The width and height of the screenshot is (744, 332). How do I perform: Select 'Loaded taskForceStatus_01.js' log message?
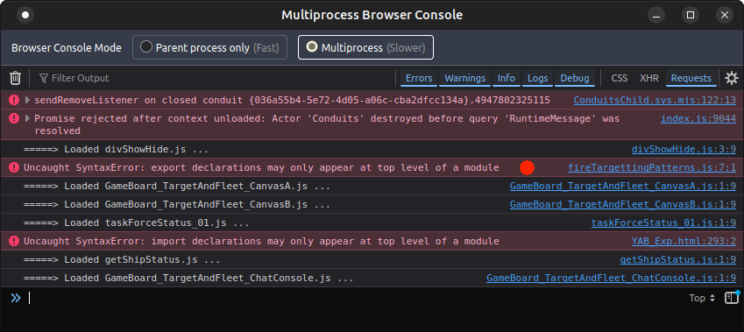pos(137,223)
